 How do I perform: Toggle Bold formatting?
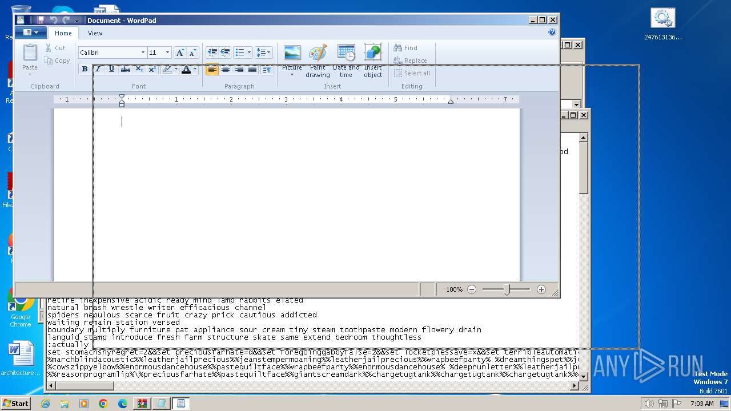pyautogui.click(x=85, y=69)
